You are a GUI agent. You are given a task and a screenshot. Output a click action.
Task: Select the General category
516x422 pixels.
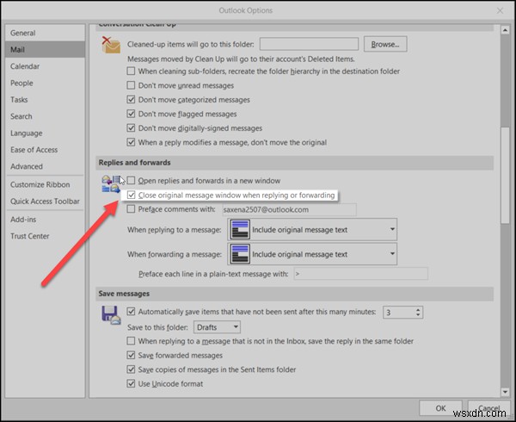coord(45,33)
